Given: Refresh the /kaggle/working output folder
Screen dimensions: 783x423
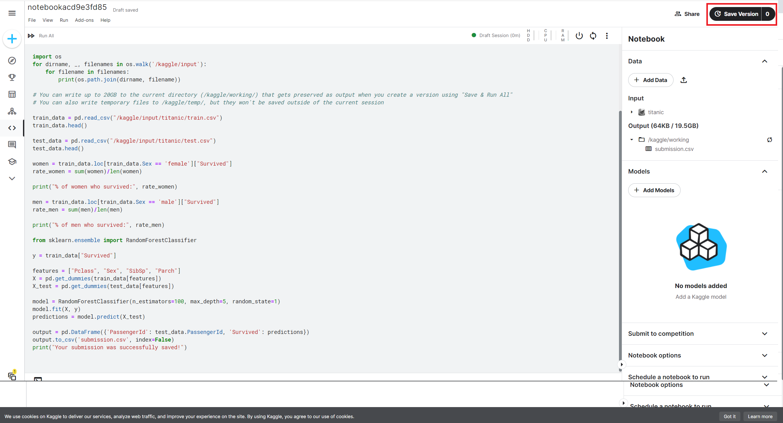Looking at the screenshot, I should 769,140.
